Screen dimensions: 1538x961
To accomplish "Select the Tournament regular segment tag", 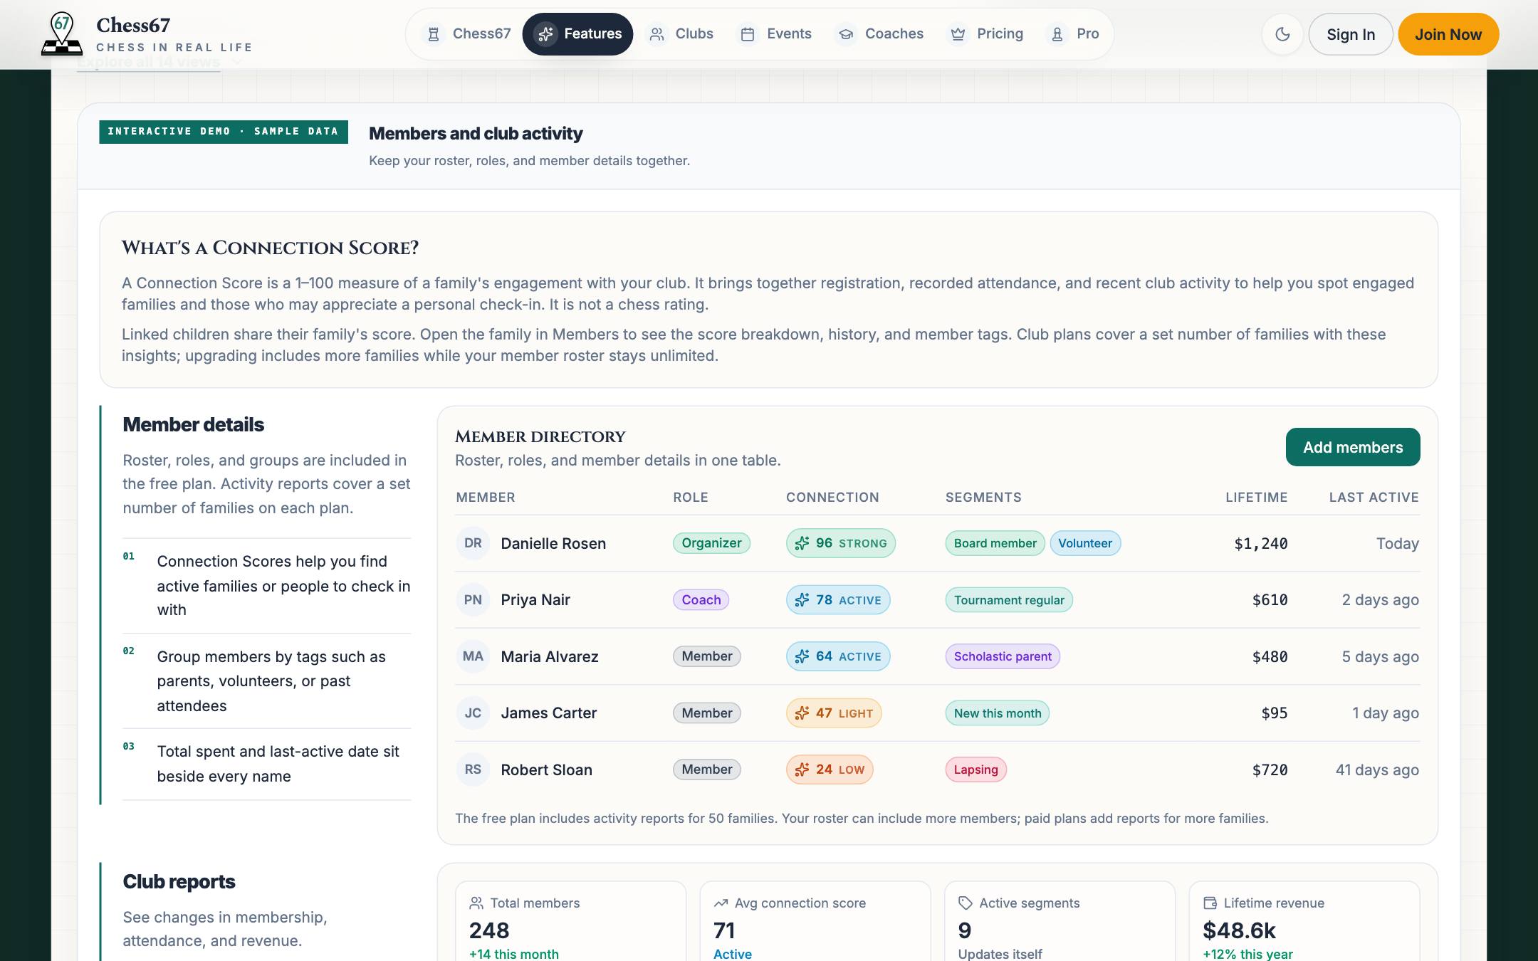I will (x=1009, y=599).
